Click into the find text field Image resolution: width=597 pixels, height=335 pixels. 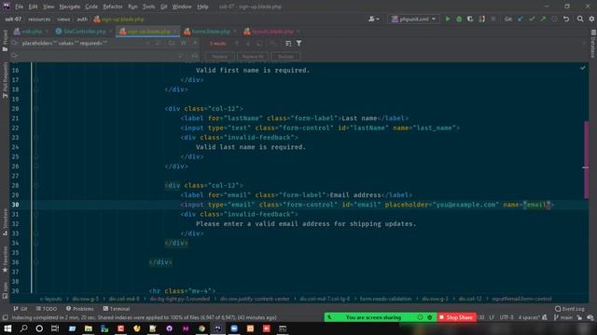[80, 44]
